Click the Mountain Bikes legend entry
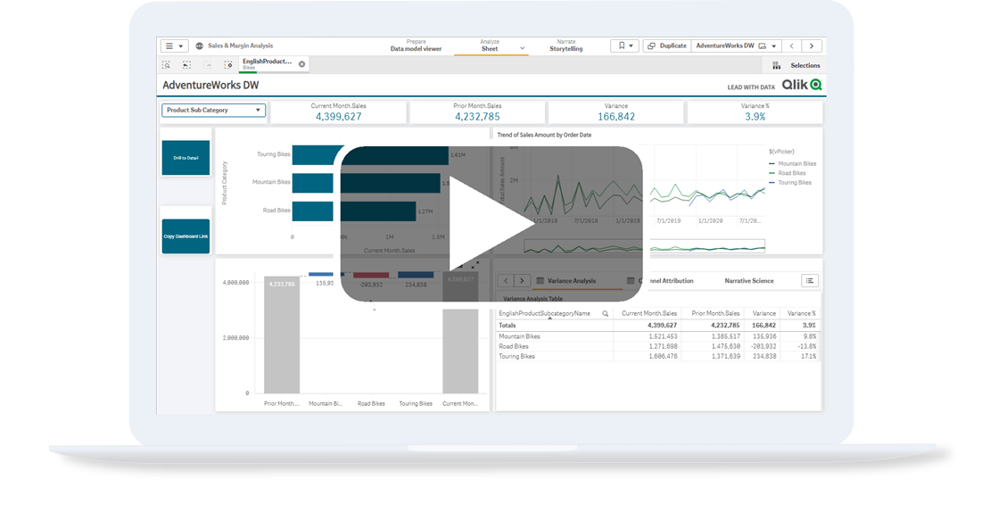982x529 pixels. 792,163
